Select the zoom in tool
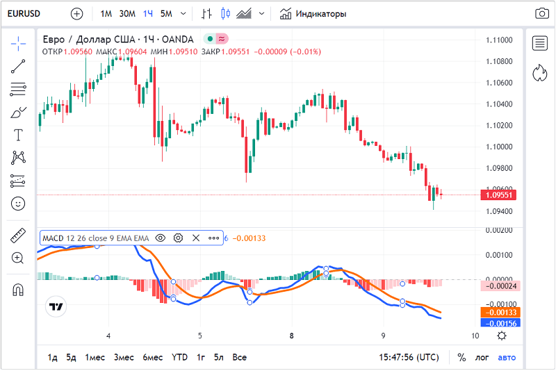Image resolution: width=556 pixels, height=371 pixels. tap(18, 258)
